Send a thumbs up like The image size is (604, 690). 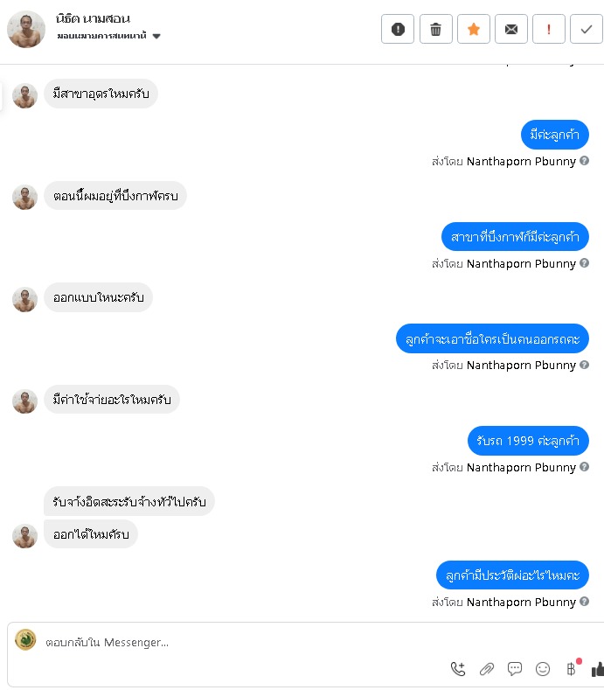(598, 669)
